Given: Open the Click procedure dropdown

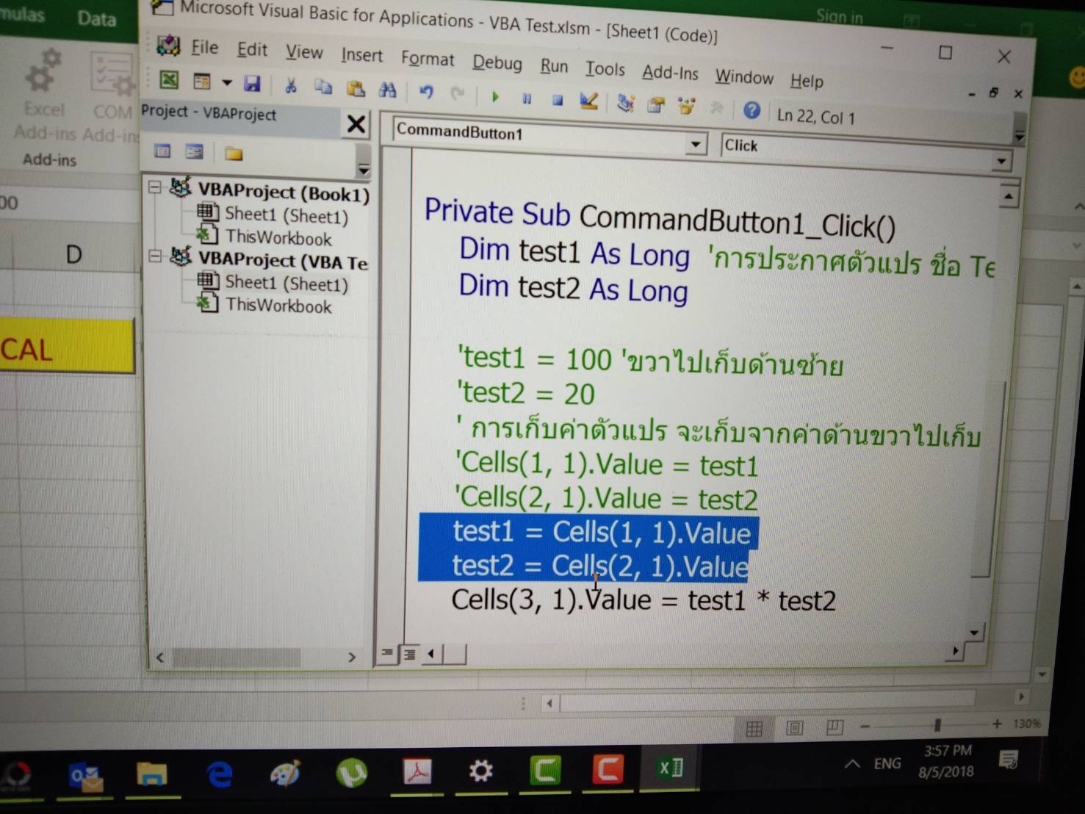Looking at the screenshot, I should (1001, 161).
